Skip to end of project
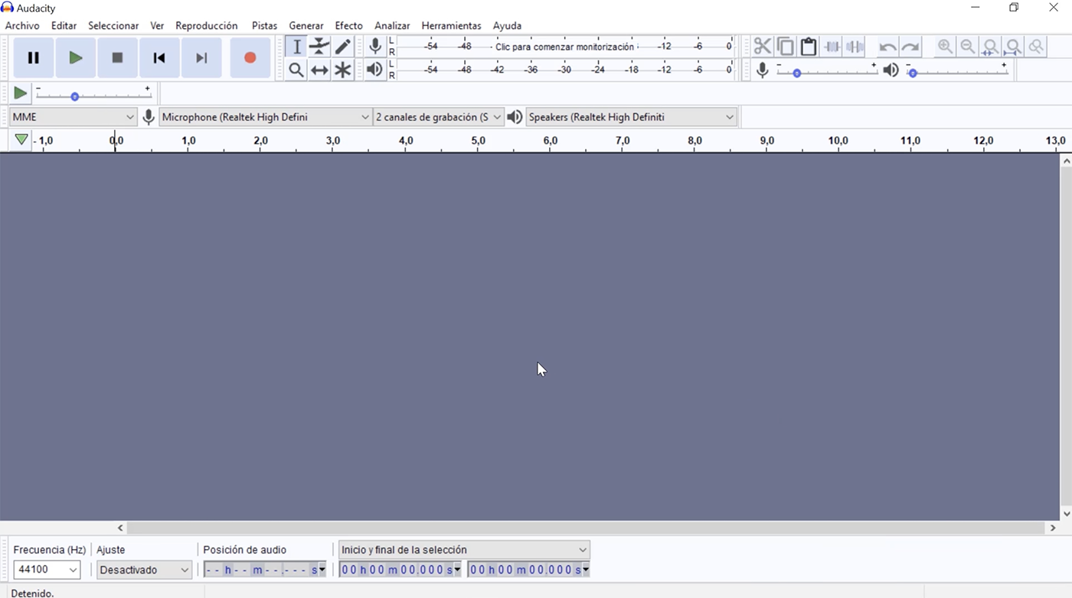The image size is (1072, 598). 201,57
